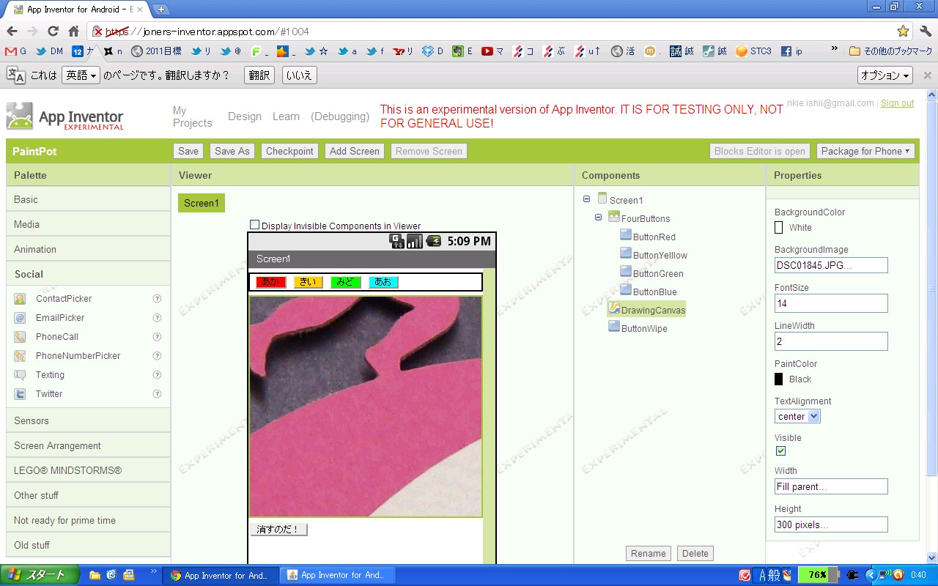938x586 pixels.
Task: Click the Sign out link
Action: 897,103
